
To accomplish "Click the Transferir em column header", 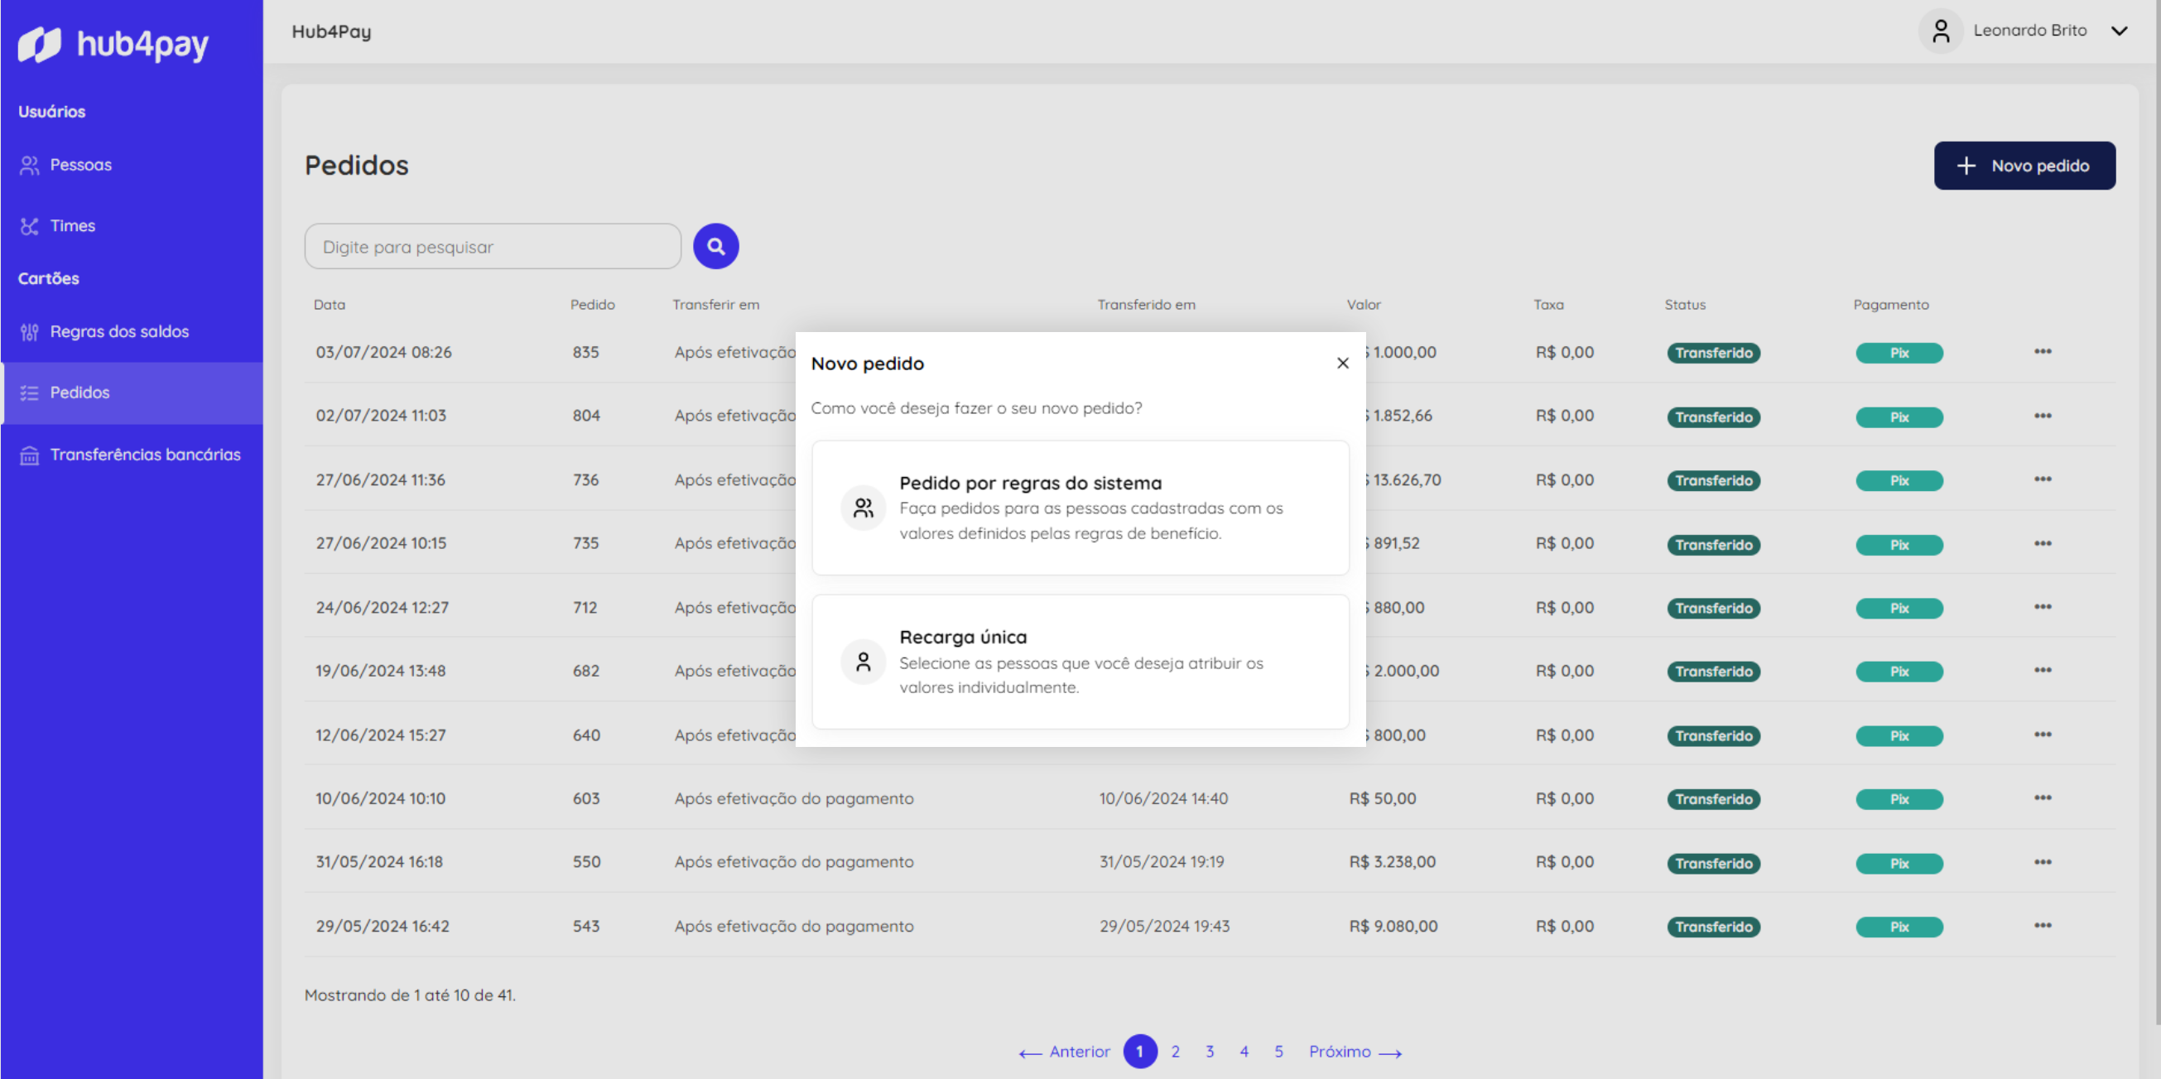I will point(715,305).
